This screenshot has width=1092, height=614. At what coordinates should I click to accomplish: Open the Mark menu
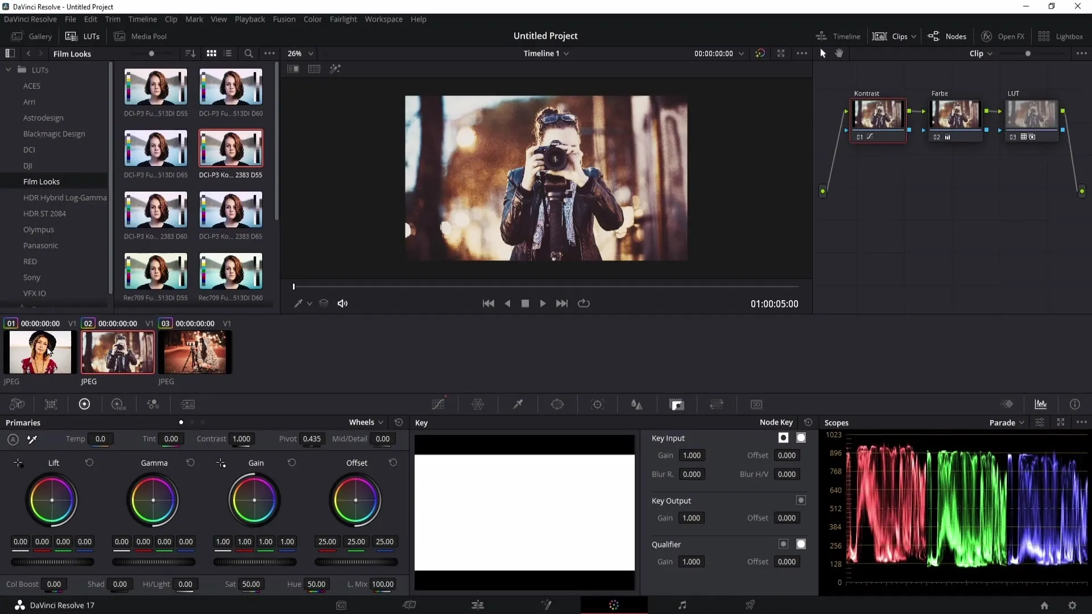tap(194, 19)
